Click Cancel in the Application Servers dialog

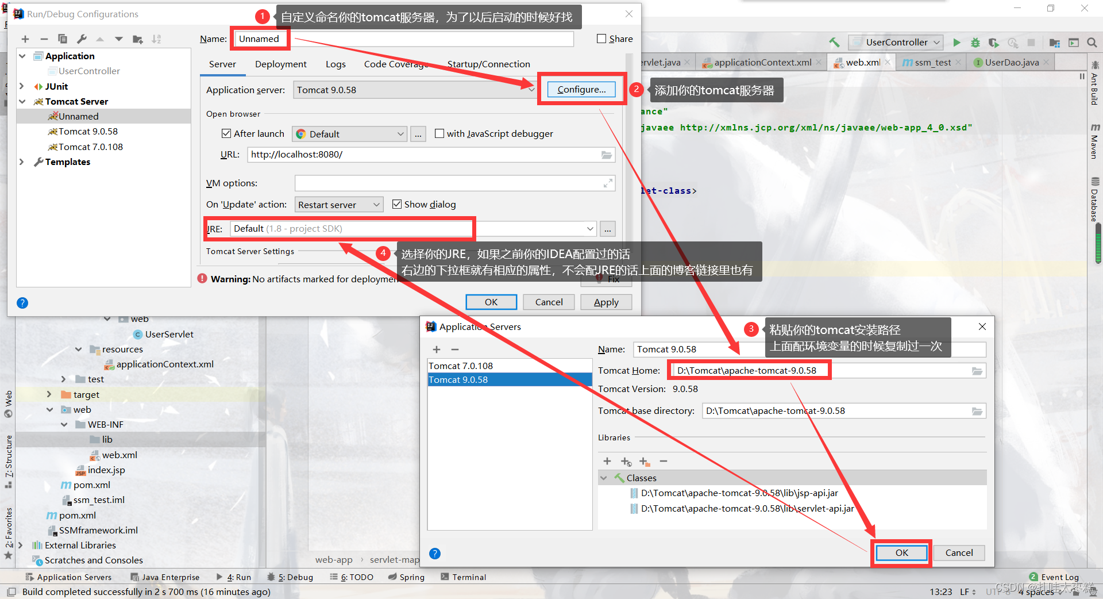959,553
